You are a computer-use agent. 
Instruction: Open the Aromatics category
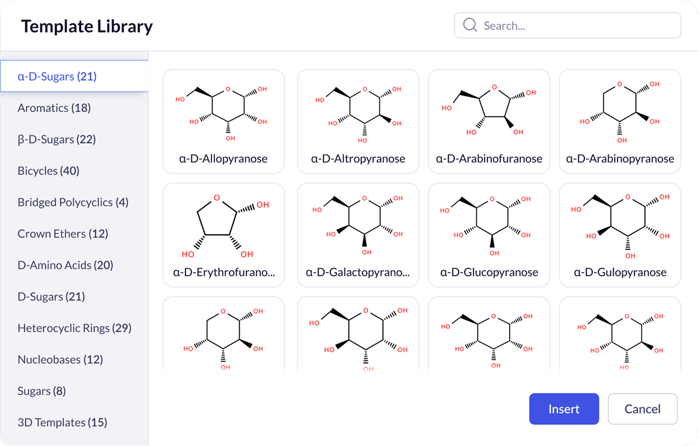coord(54,108)
